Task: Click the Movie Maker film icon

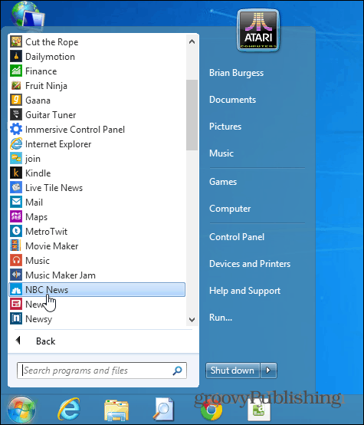Action: pyautogui.click(x=16, y=245)
